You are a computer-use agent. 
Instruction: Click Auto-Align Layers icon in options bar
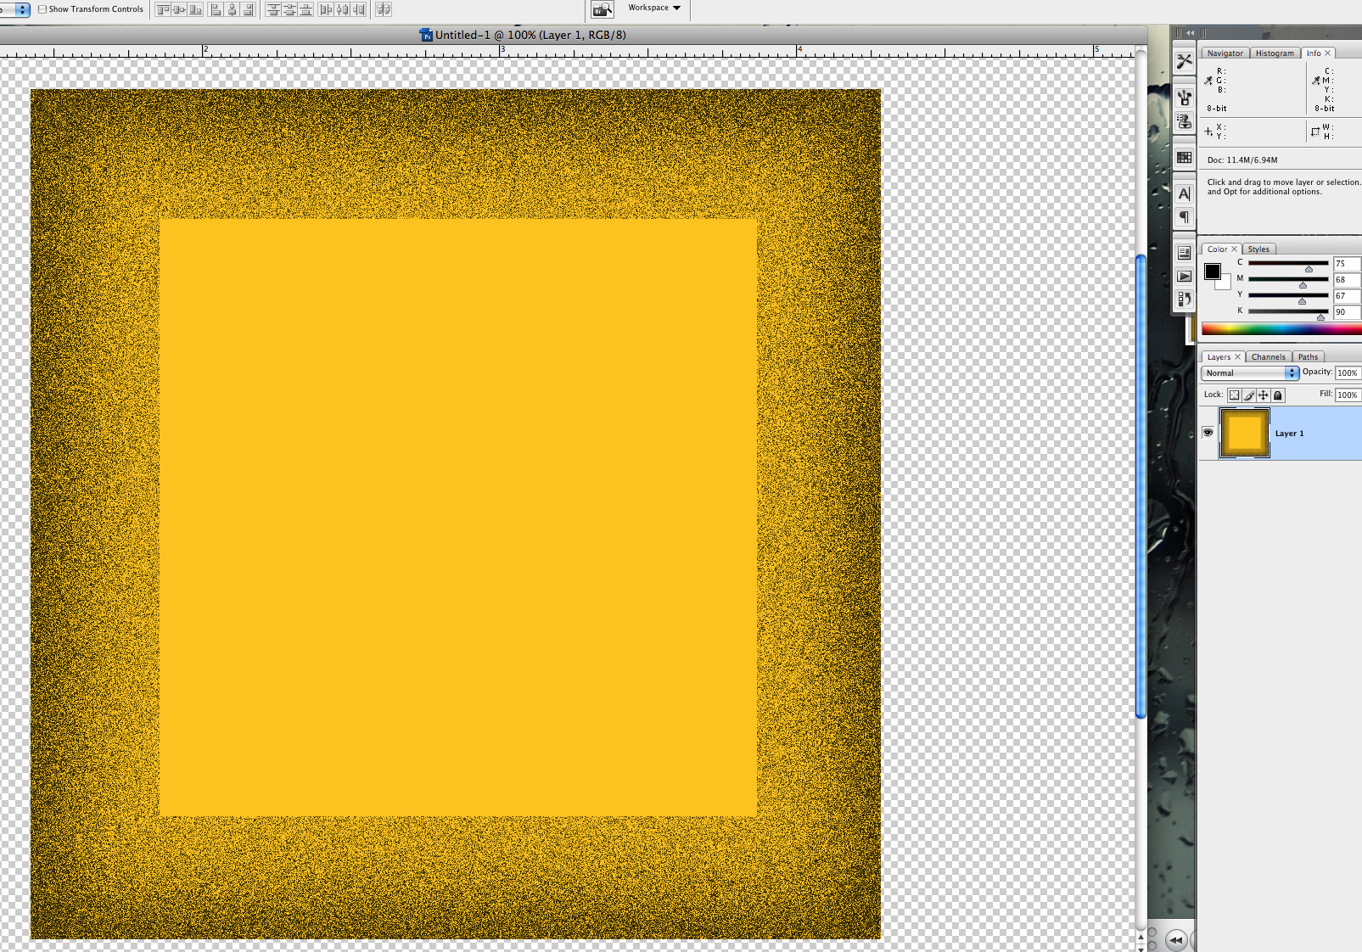384,9
